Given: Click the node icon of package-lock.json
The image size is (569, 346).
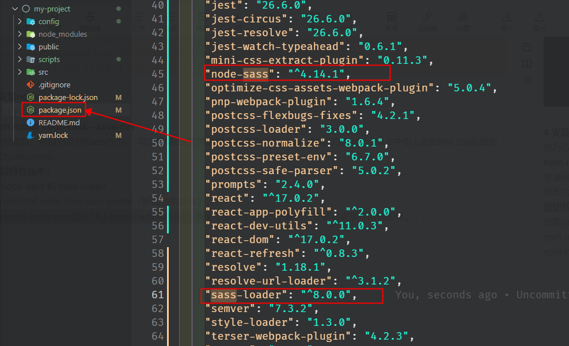Looking at the screenshot, I should tap(31, 98).
